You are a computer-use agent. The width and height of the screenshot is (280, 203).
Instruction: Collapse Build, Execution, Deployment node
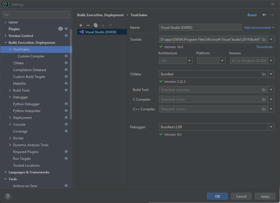5,42
